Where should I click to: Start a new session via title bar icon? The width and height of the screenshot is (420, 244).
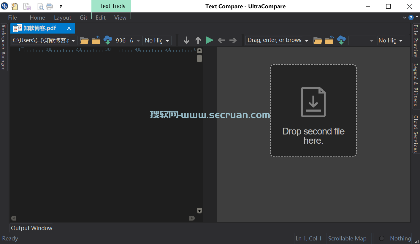tap(14, 6)
